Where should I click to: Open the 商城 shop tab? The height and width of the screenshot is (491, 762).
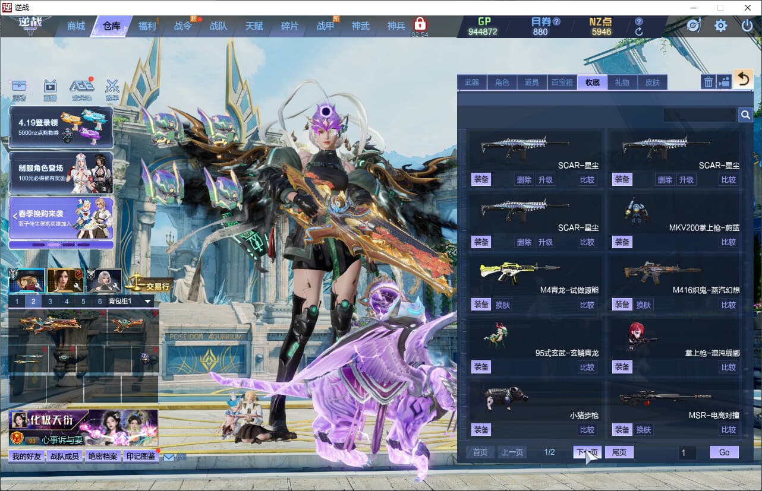[x=76, y=26]
